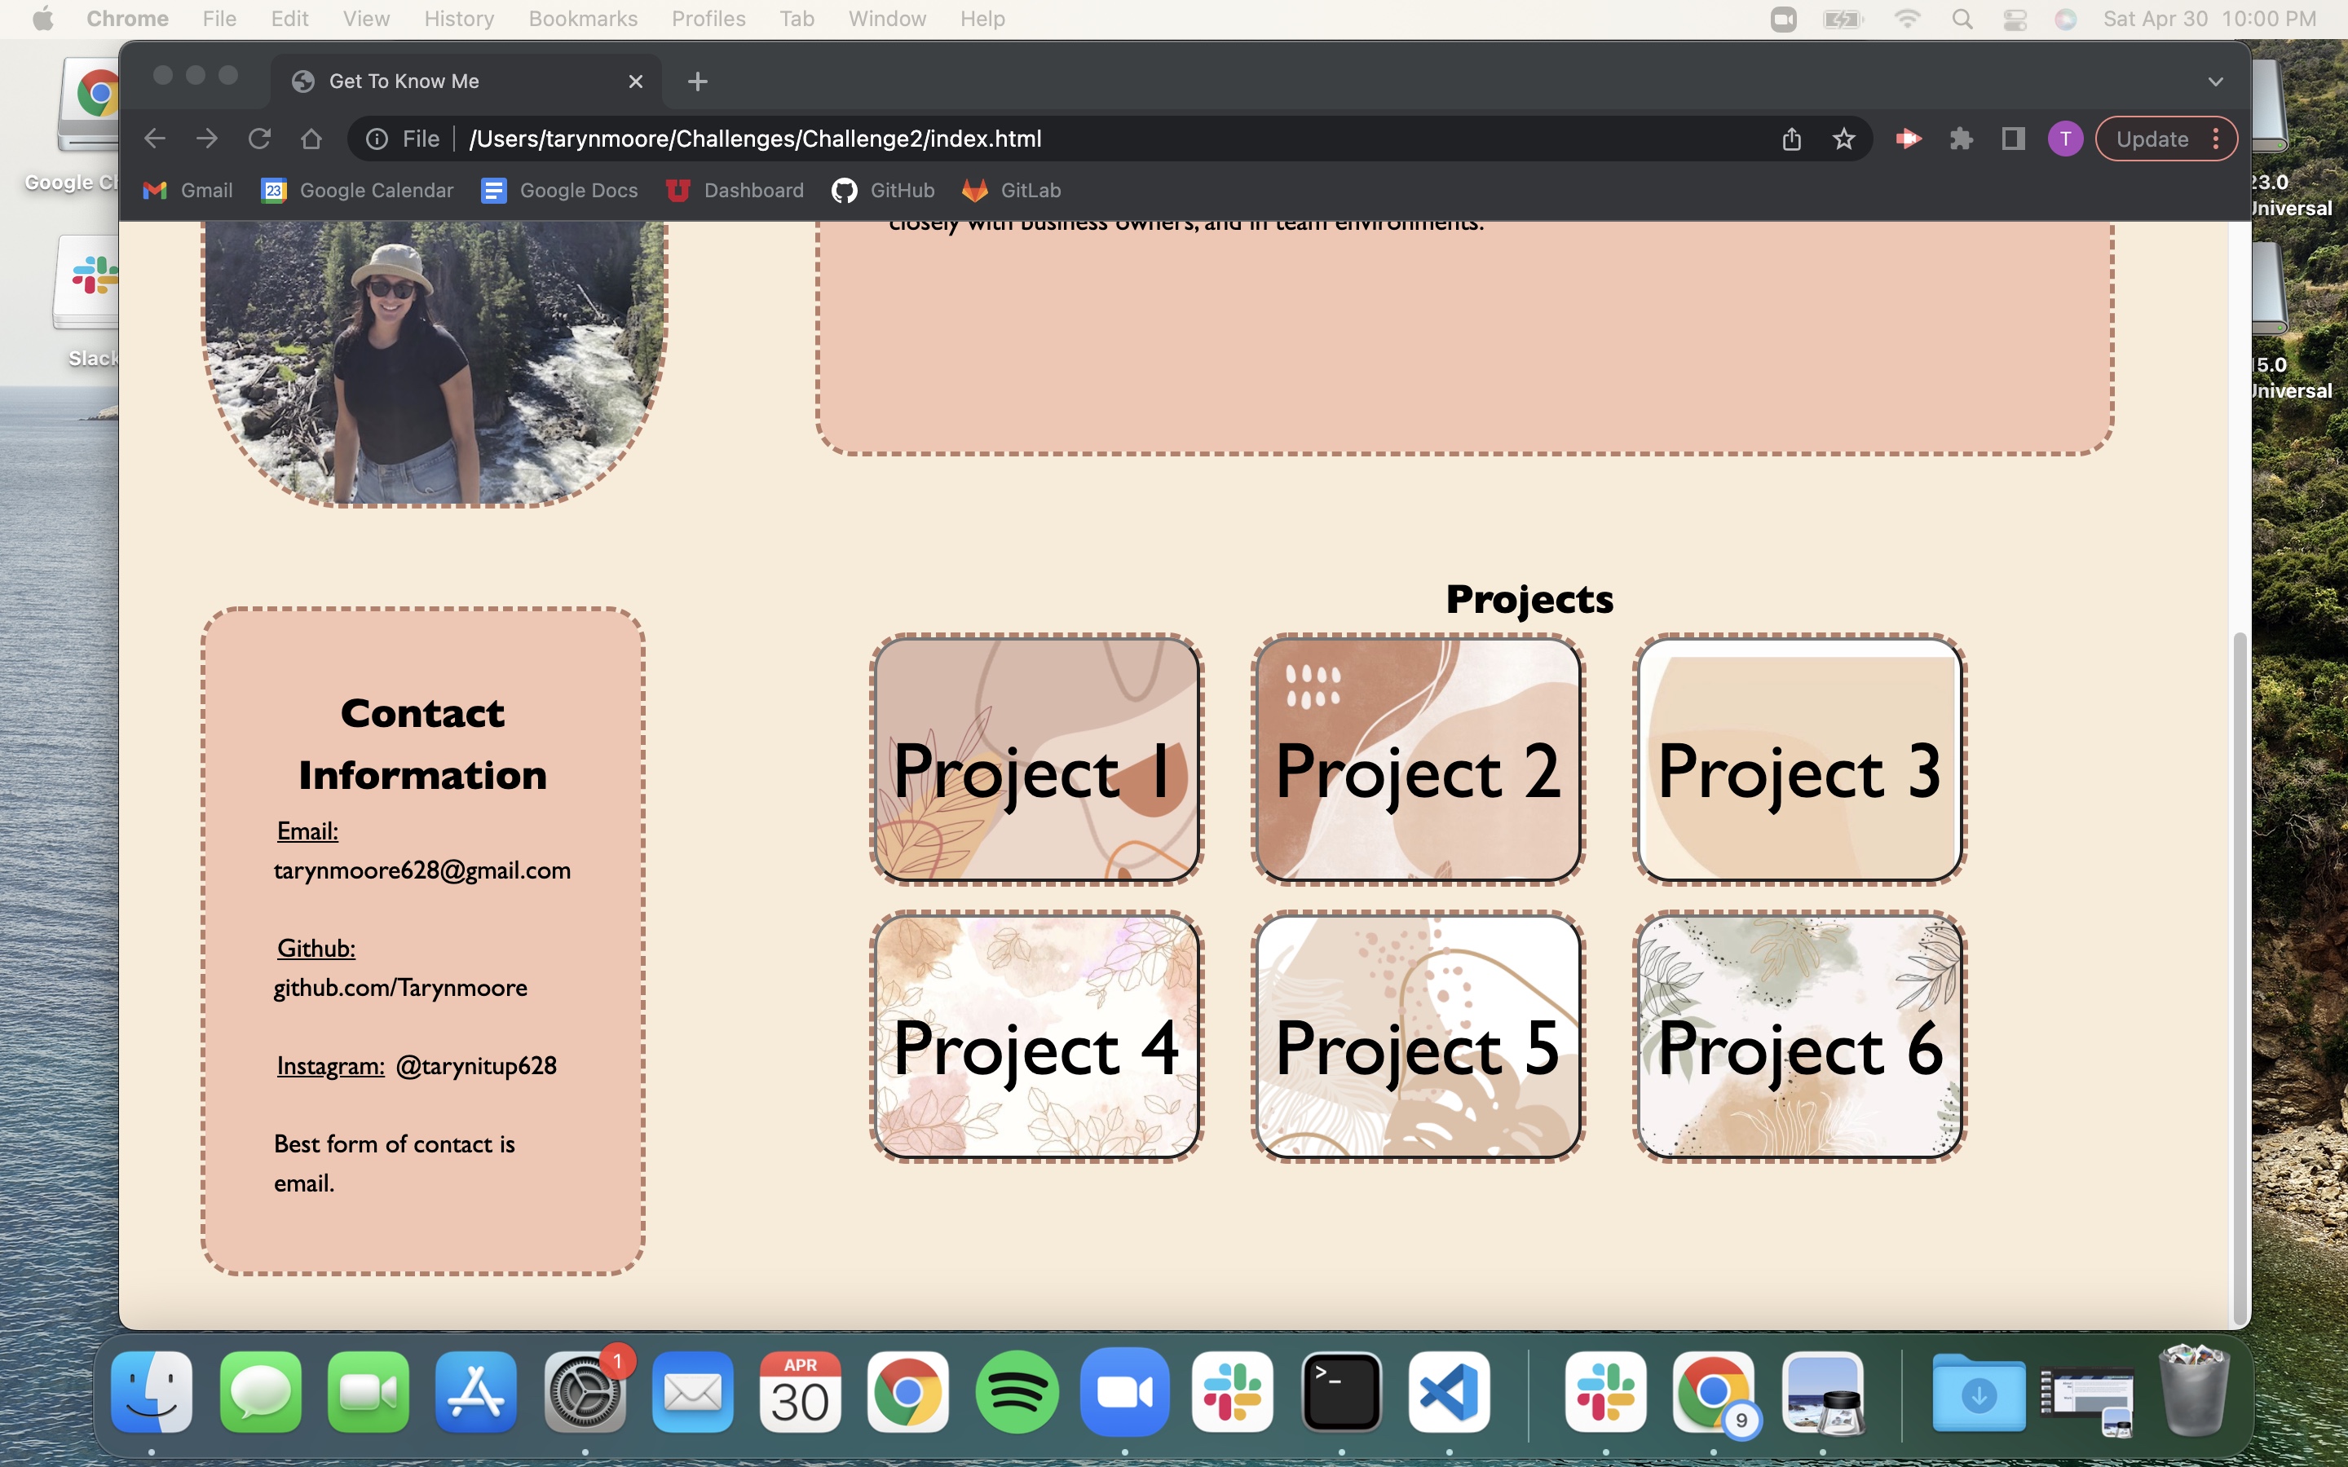Expand the tab search chevron

[2216, 81]
